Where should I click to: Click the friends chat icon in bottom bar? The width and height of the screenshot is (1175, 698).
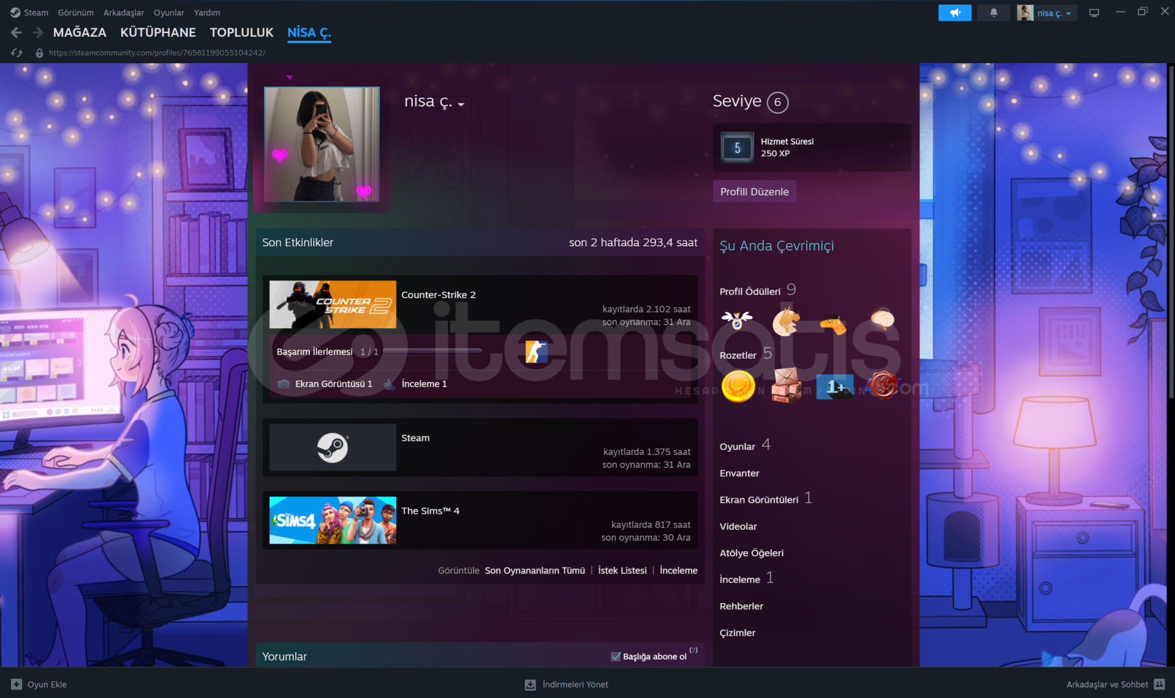point(1159,684)
